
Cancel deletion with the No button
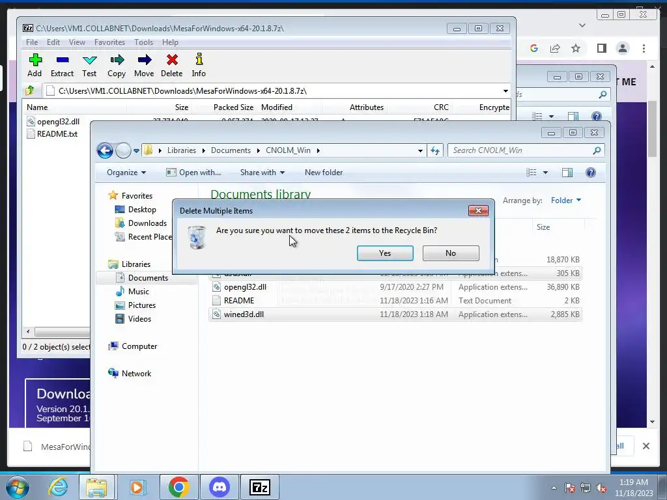[x=451, y=253]
